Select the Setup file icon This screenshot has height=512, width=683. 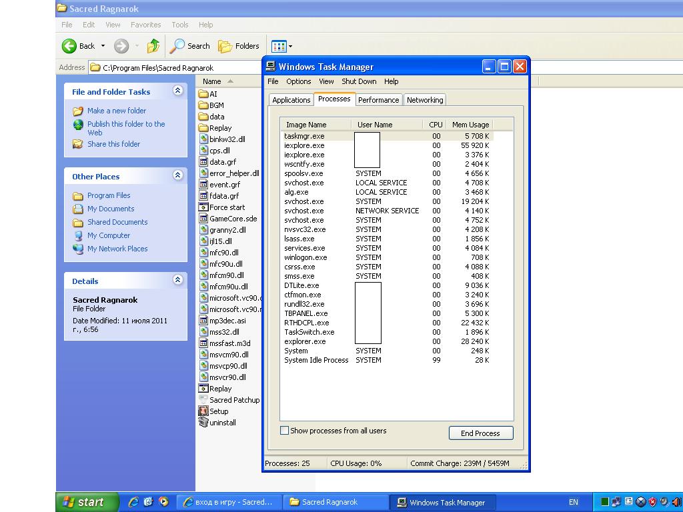(x=203, y=411)
